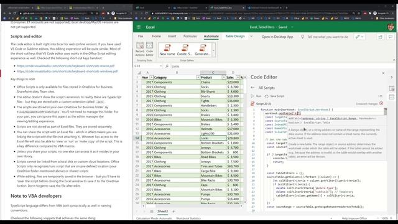This screenshot has height=224, width=398.
Task: Open the File tab
Action: [x=141, y=36]
